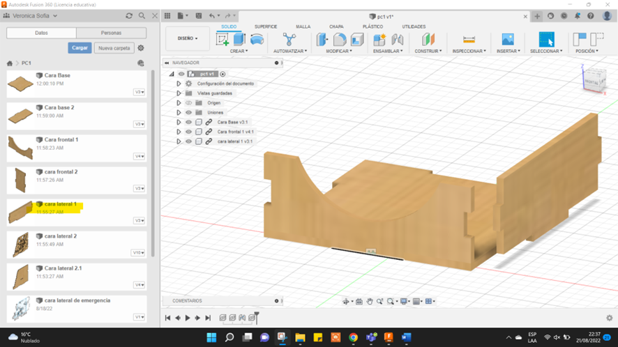The height and width of the screenshot is (347, 618).
Task: Open the Automatizar tool icon
Action: (289, 40)
